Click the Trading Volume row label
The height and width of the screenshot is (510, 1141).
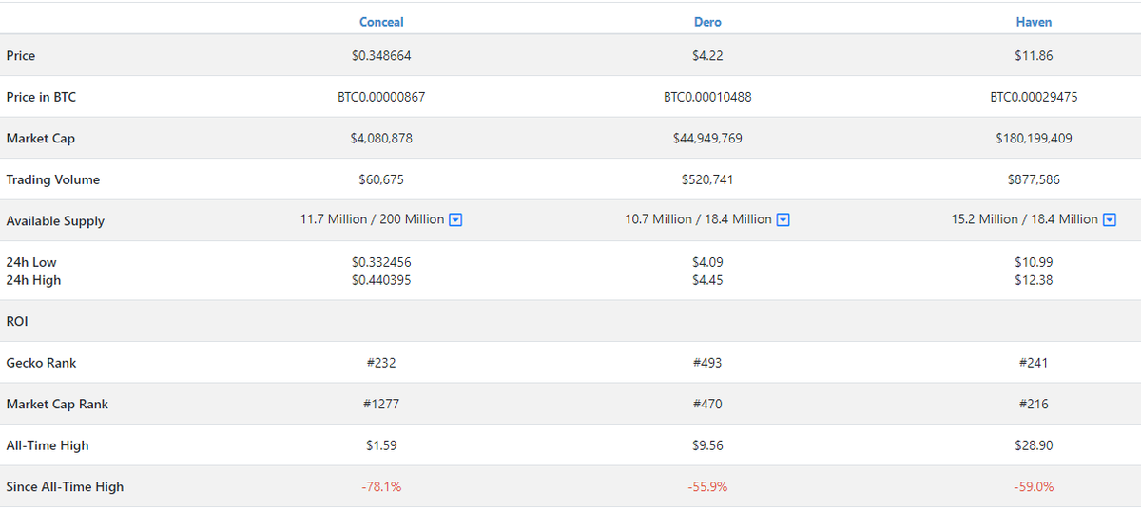pos(53,179)
